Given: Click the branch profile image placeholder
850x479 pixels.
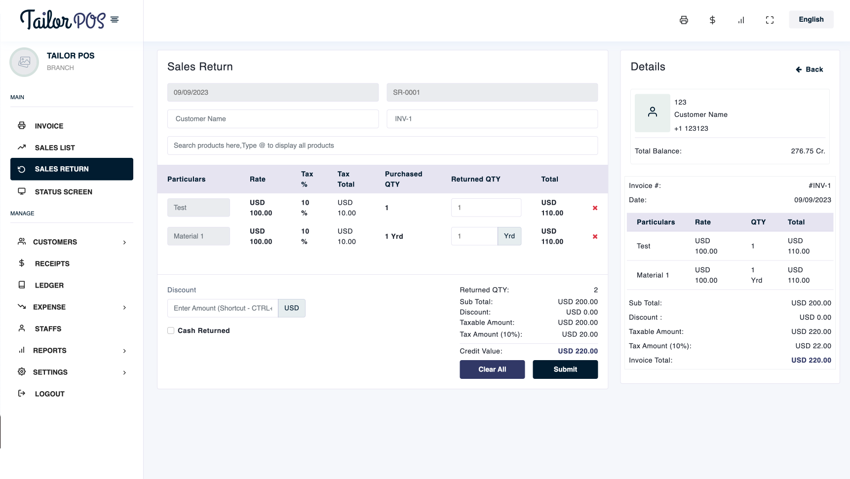Looking at the screenshot, I should pyautogui.click(x=24, y=62).
